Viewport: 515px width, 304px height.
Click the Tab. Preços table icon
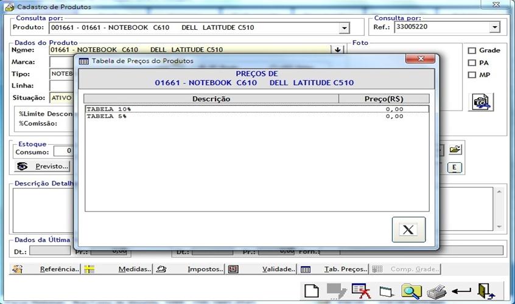pyautogui.click(x=306, y=269)
